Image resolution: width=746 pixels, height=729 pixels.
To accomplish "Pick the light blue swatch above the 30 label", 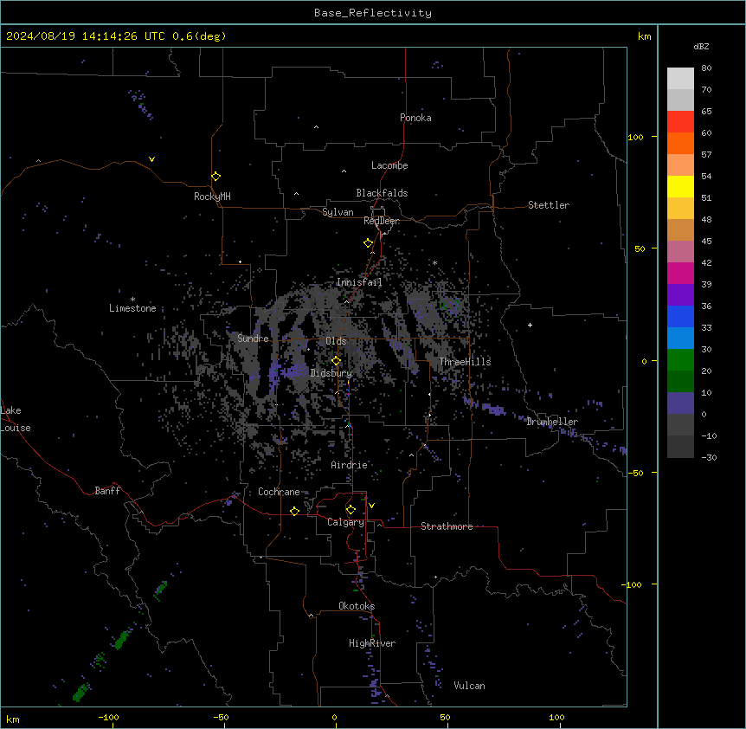I will (x=680, y=339).
